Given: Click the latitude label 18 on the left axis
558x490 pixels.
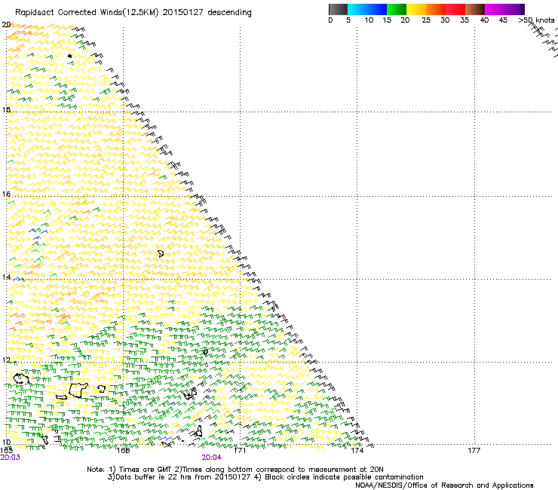Looking at the screenshot, I should pos(6,109).
